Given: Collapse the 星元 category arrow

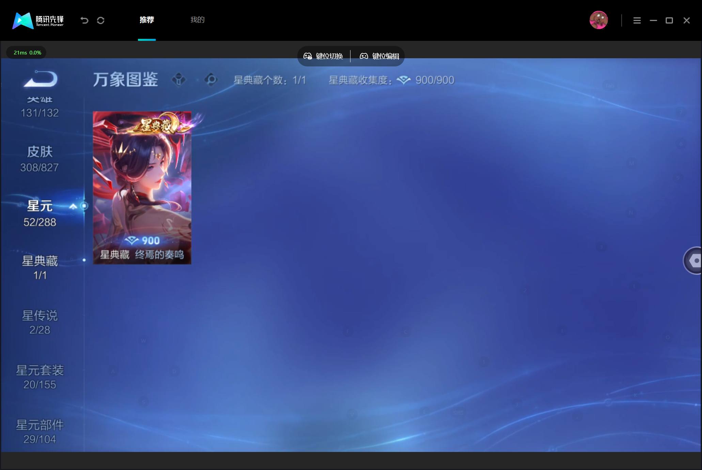Looking at the screenshot, I should coord(73,206).
